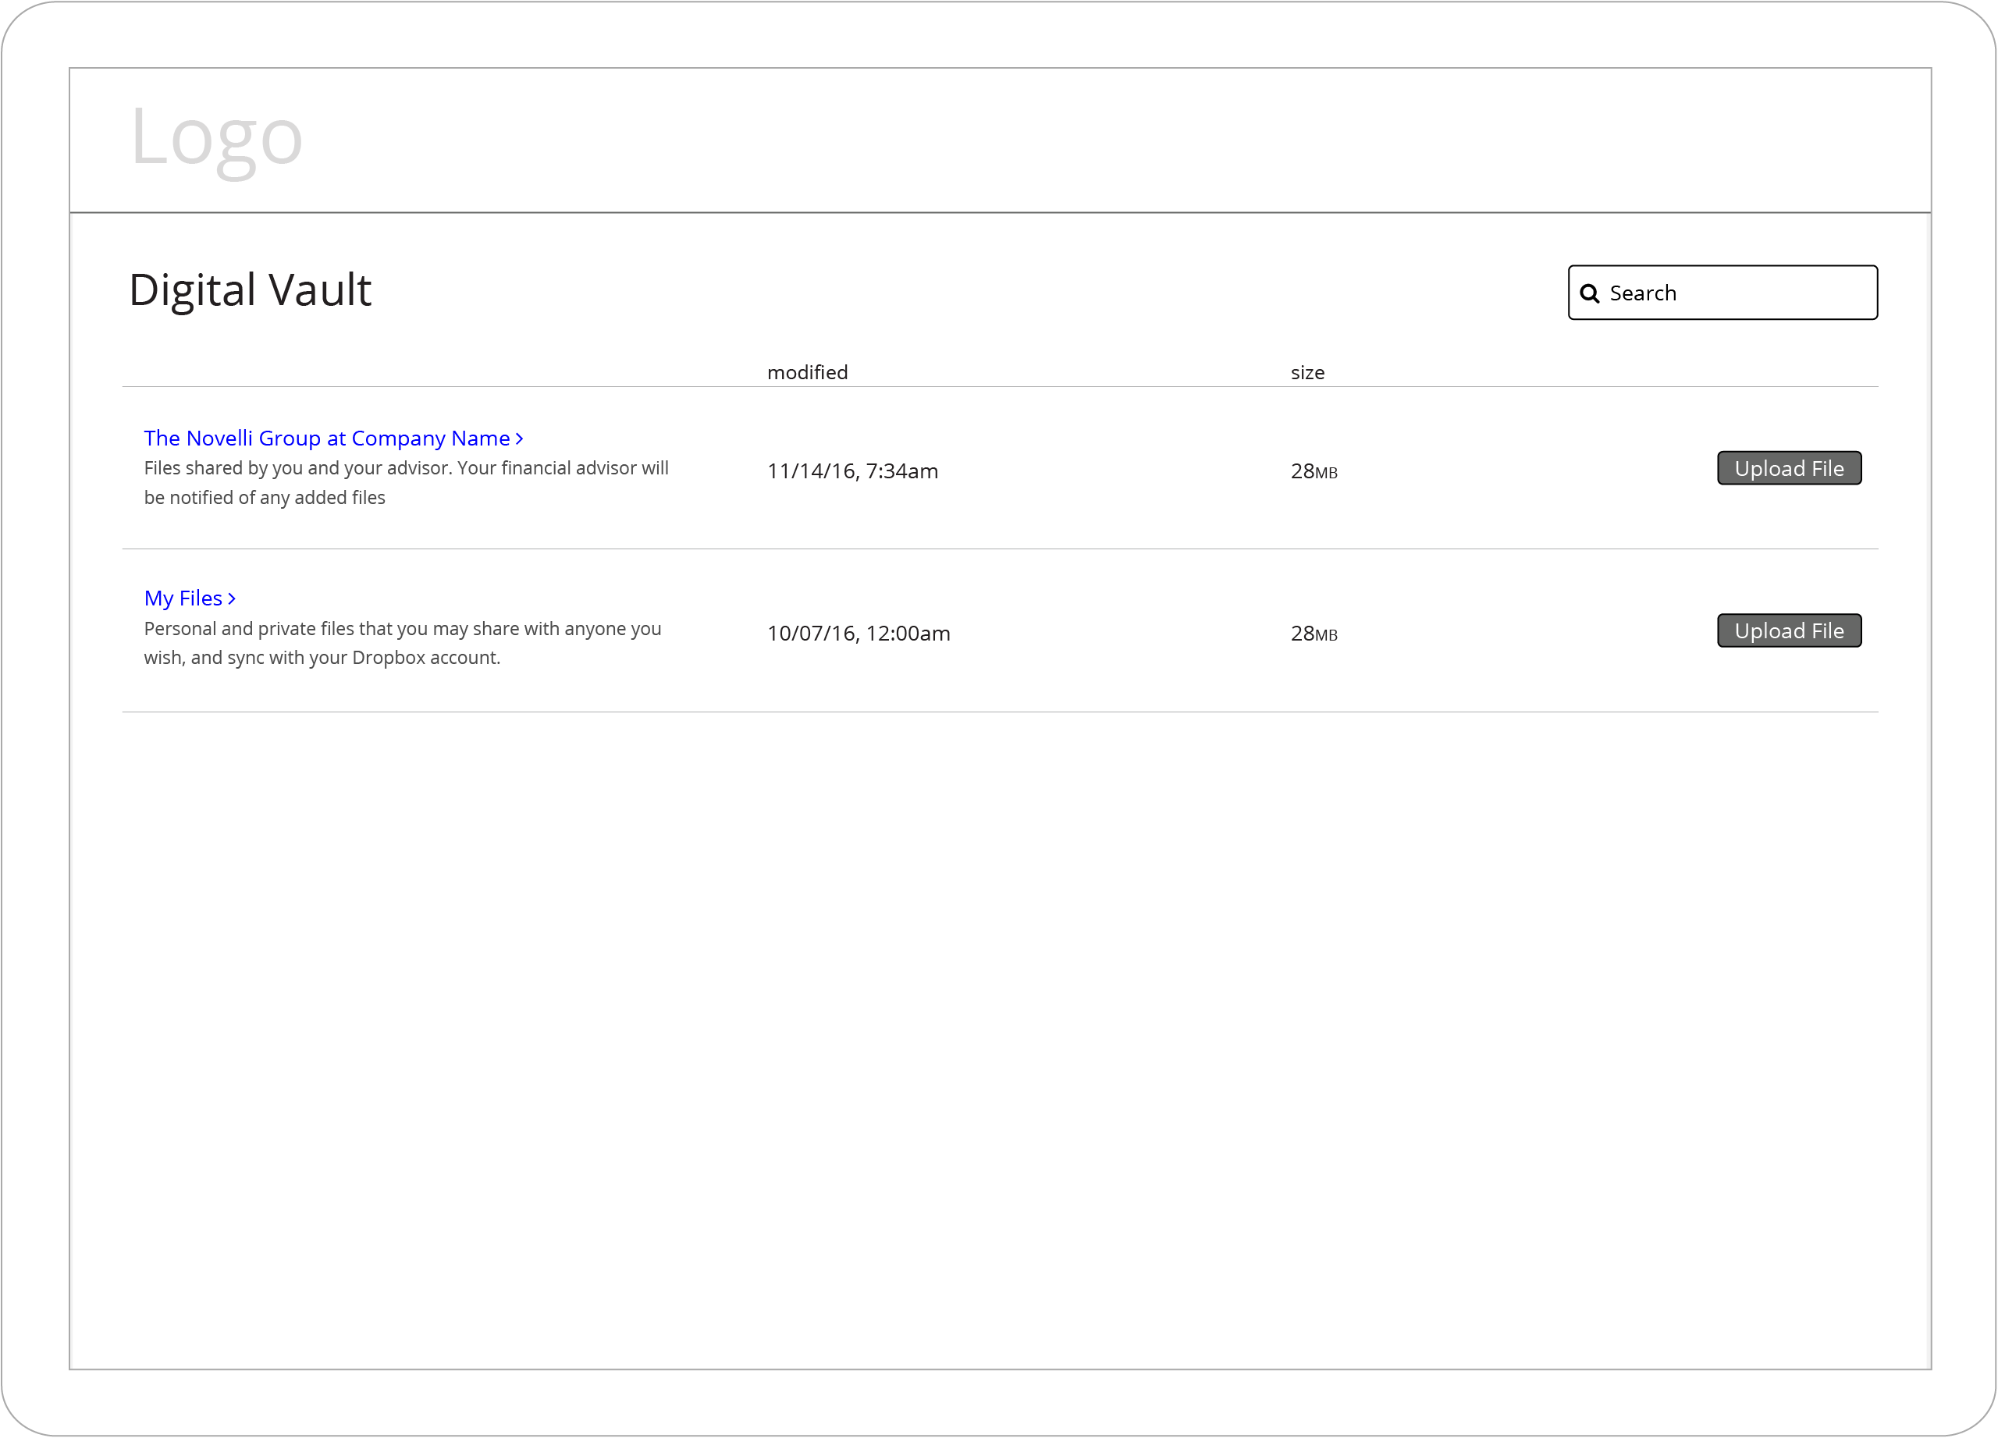
Task: Click the 28MB size in Novelli Group row
Action: click(x=1314, y=471)
